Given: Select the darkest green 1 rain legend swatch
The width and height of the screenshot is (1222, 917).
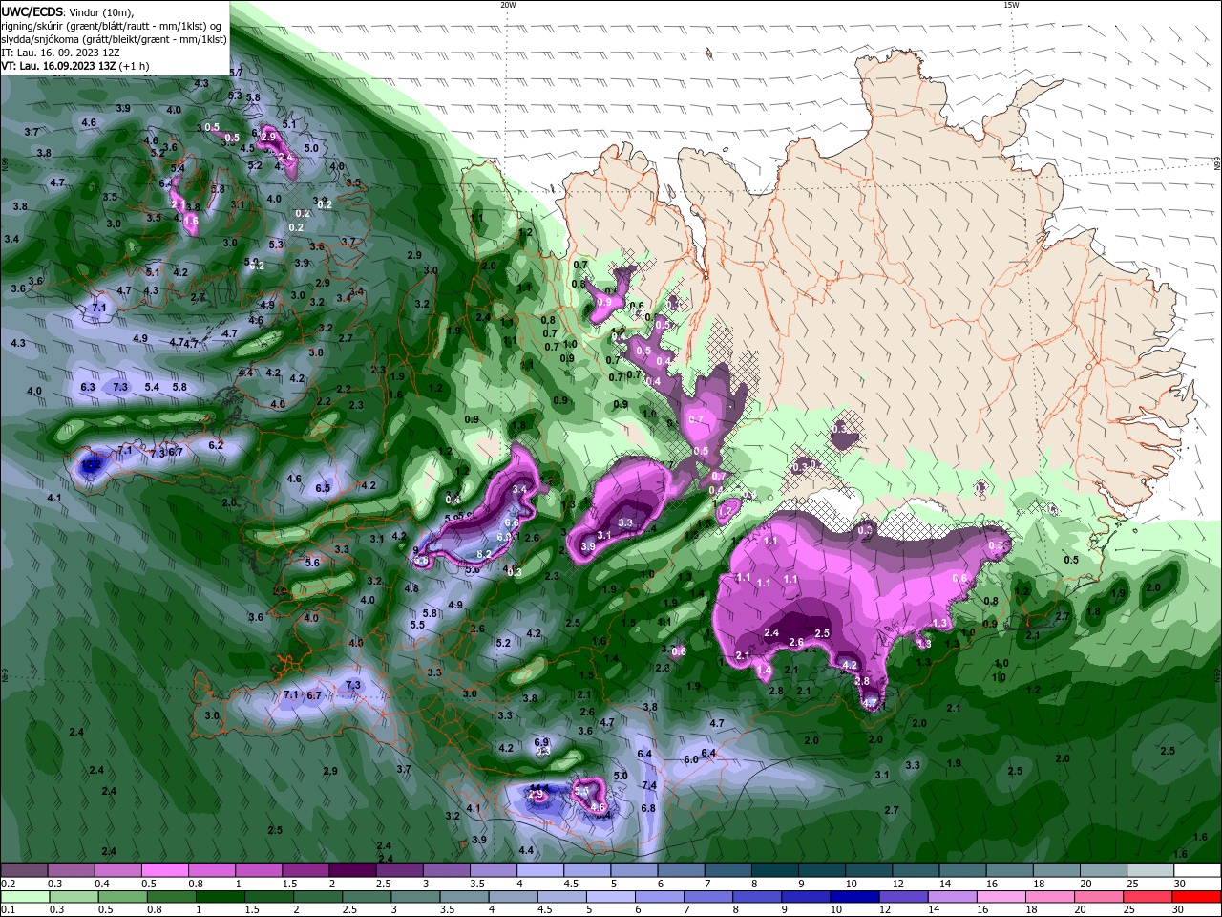Looking at the screenshot, I should (x=221, y=897).
